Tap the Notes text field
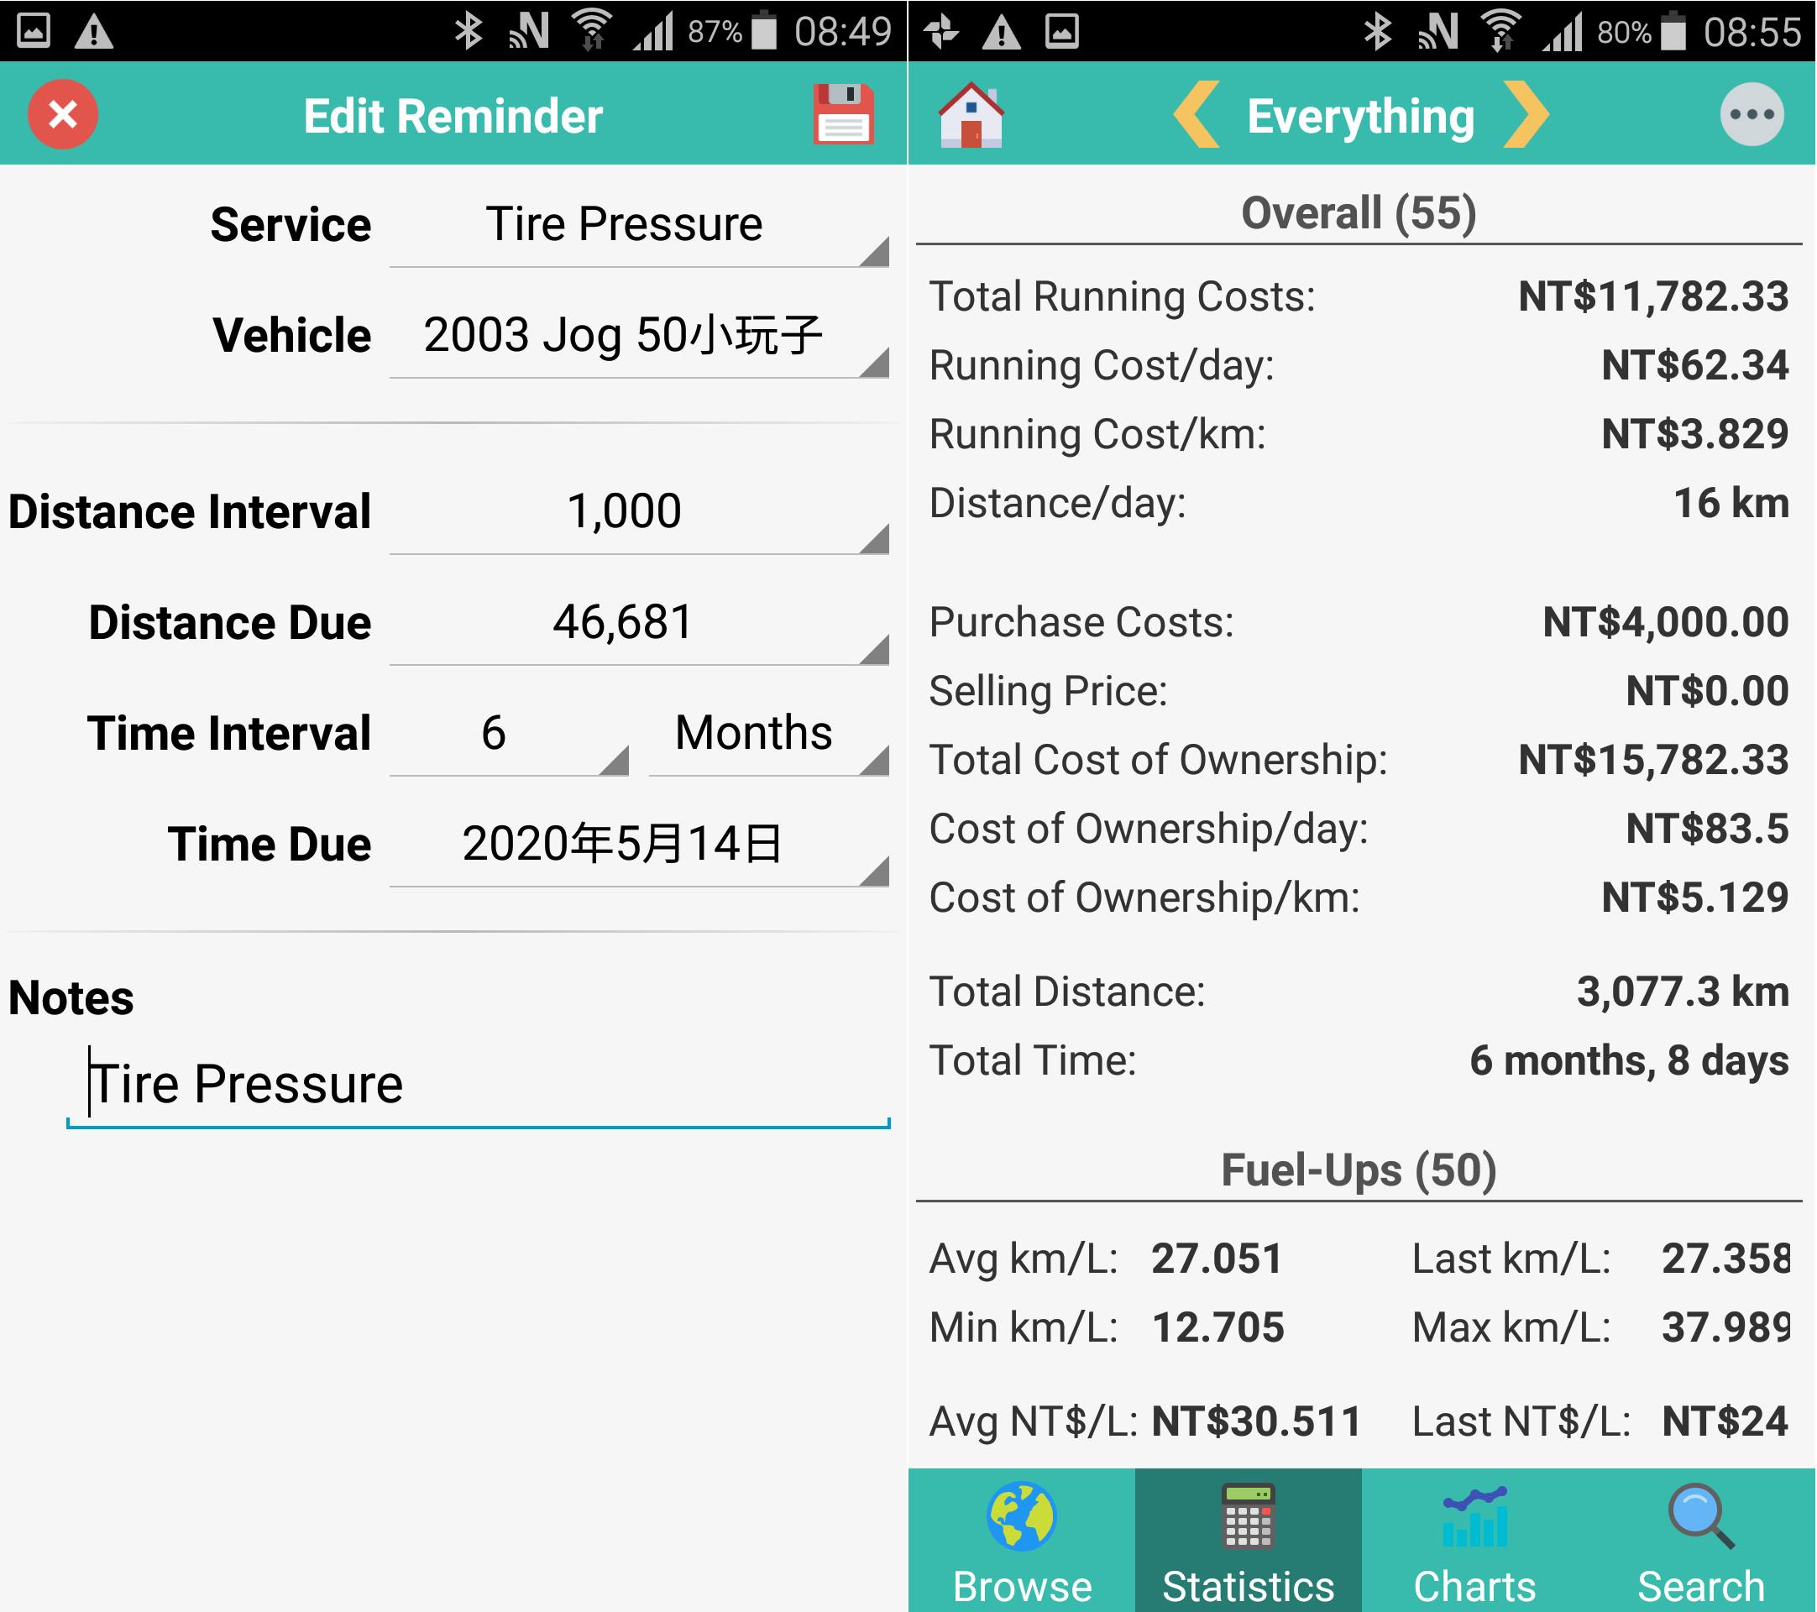Image resolution: width=1817 pixels, height=1612 pixels. click(479, 1085)
